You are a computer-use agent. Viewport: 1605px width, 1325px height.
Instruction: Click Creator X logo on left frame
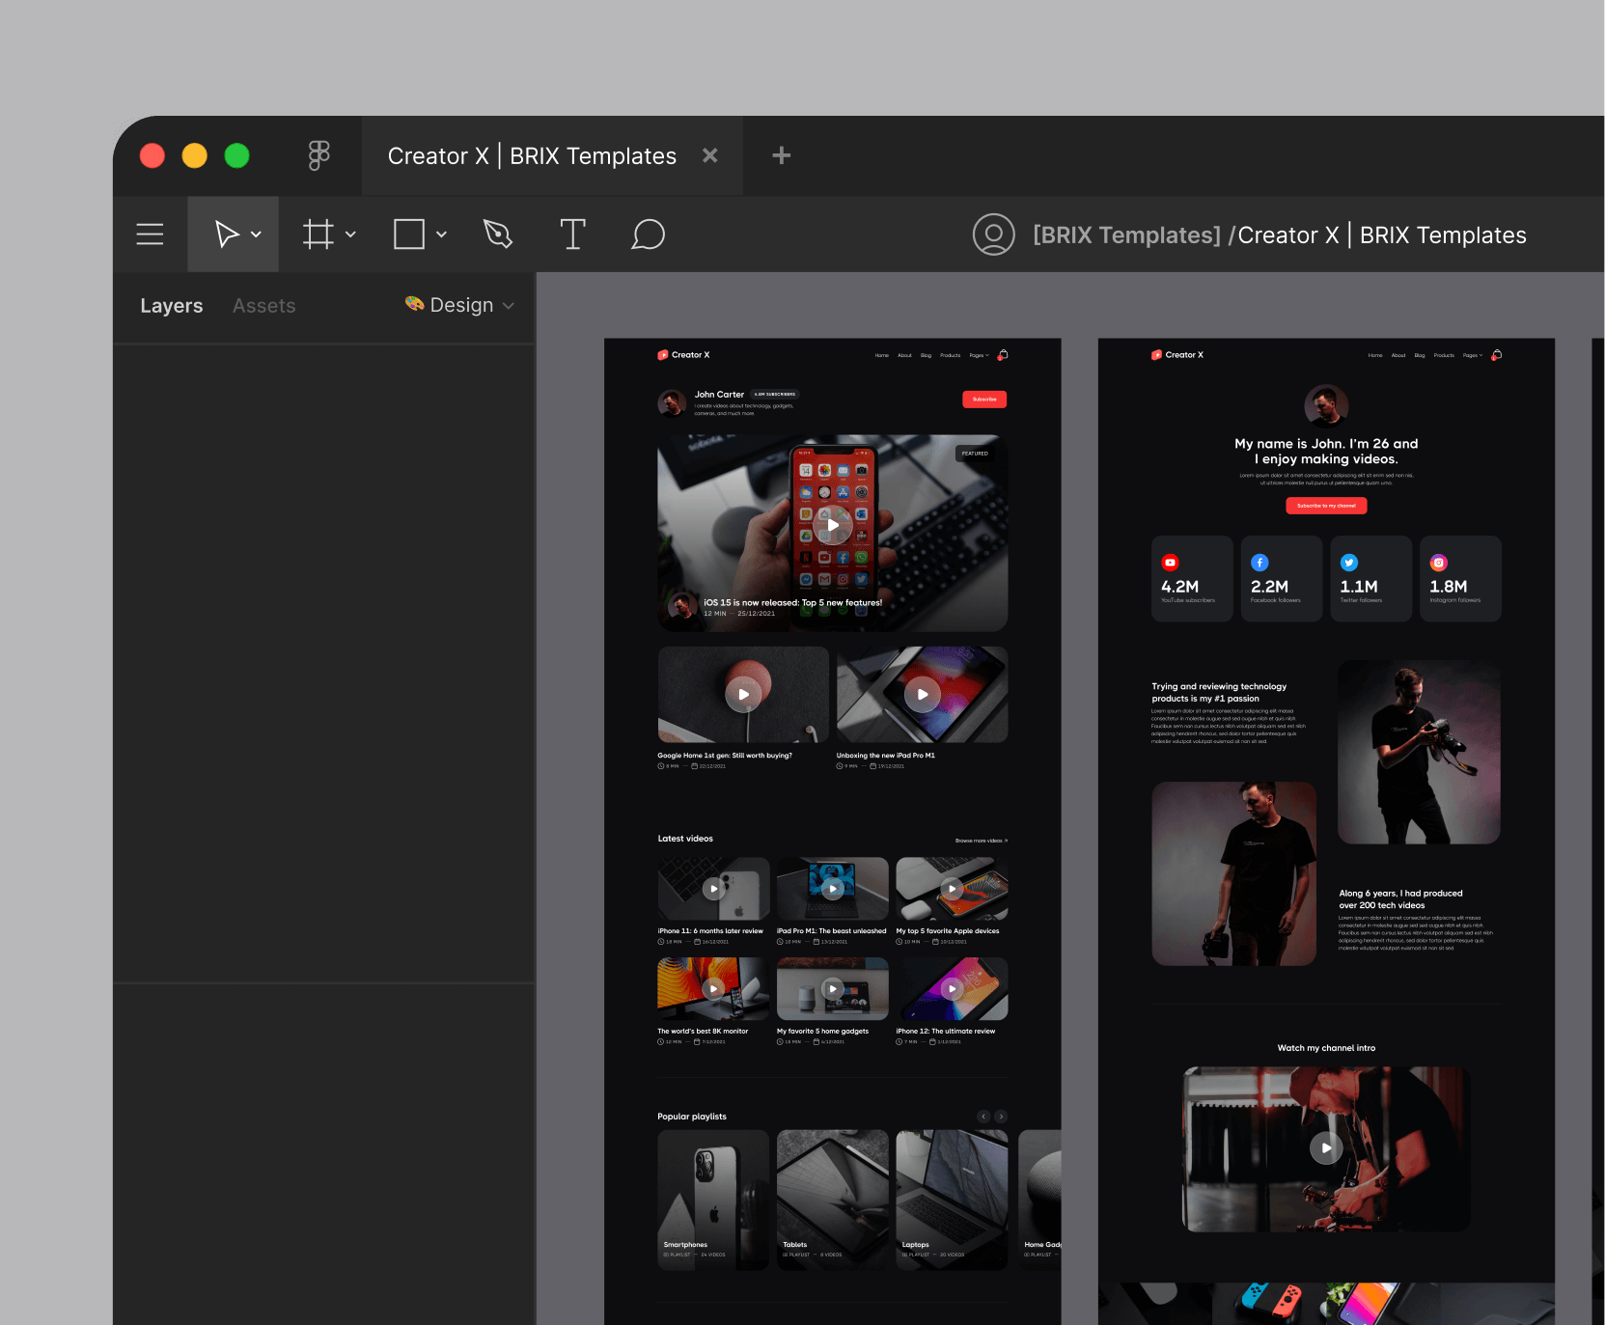pyautogui.click(x=683, y=355)
